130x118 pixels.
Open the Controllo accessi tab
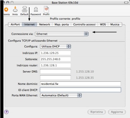[84, 24]
